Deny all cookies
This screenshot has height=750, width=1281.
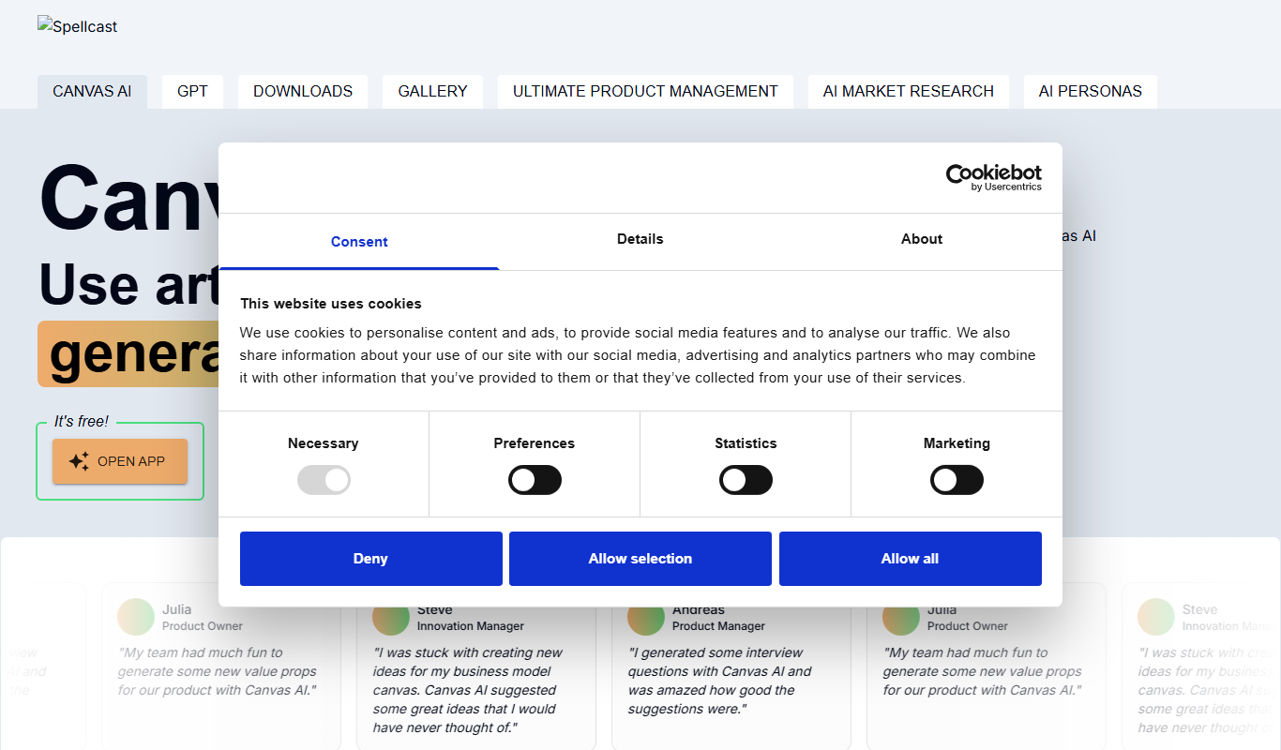click(371, 559)
